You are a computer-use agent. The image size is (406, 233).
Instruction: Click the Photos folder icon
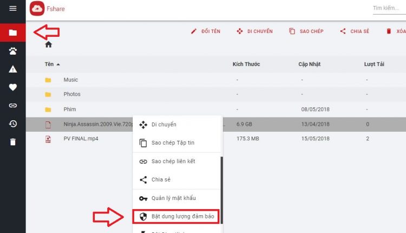[48, 95]
